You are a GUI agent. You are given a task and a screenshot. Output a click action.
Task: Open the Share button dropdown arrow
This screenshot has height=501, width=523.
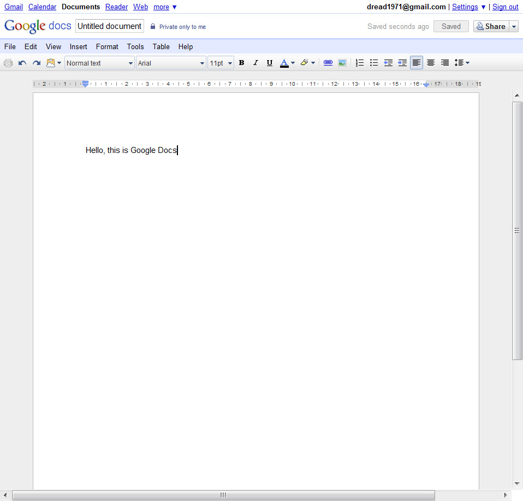(x=514, y=26)
